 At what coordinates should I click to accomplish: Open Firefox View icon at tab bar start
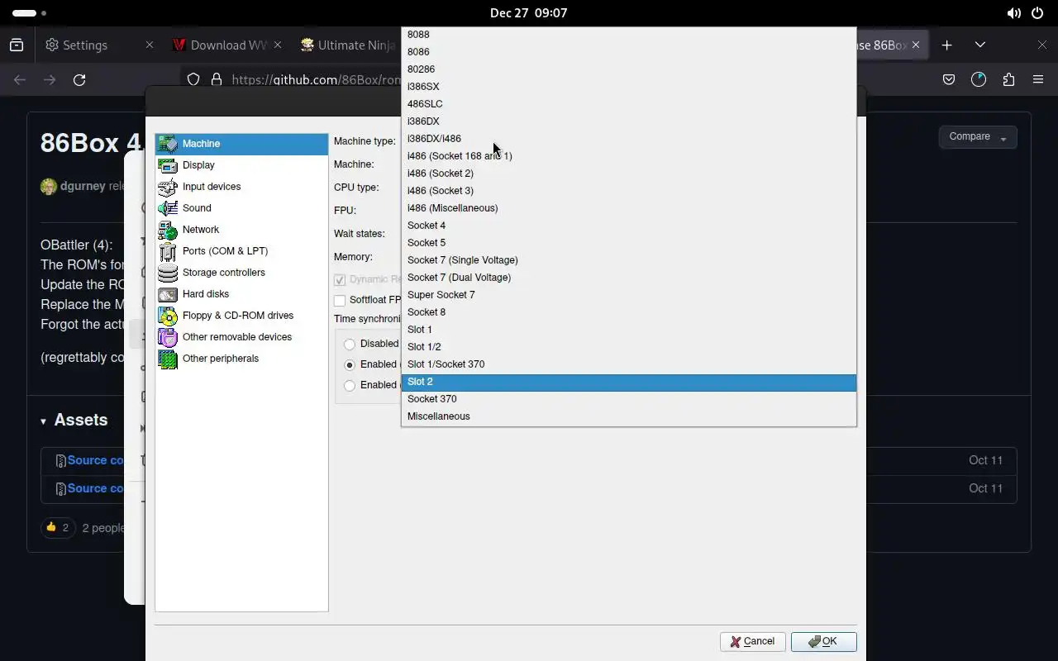pyautogui.click(x=17, y=45)
